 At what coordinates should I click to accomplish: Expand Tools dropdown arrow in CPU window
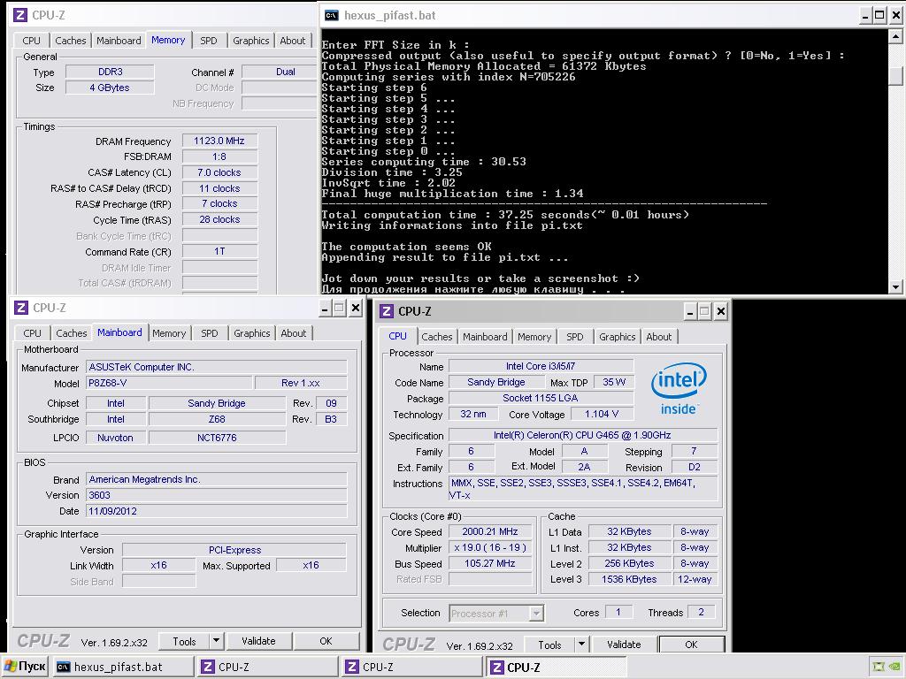[581, 645]
